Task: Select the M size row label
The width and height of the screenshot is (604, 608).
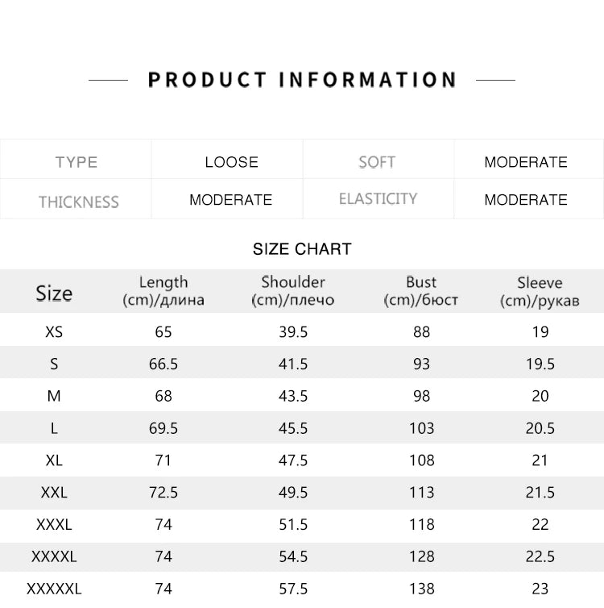Action: pos(54,396)
